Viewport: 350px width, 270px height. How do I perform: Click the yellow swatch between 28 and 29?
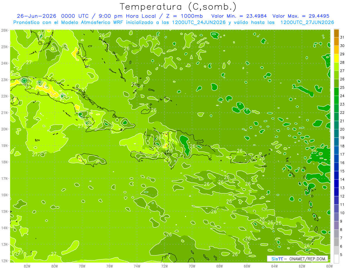point(336,58)
